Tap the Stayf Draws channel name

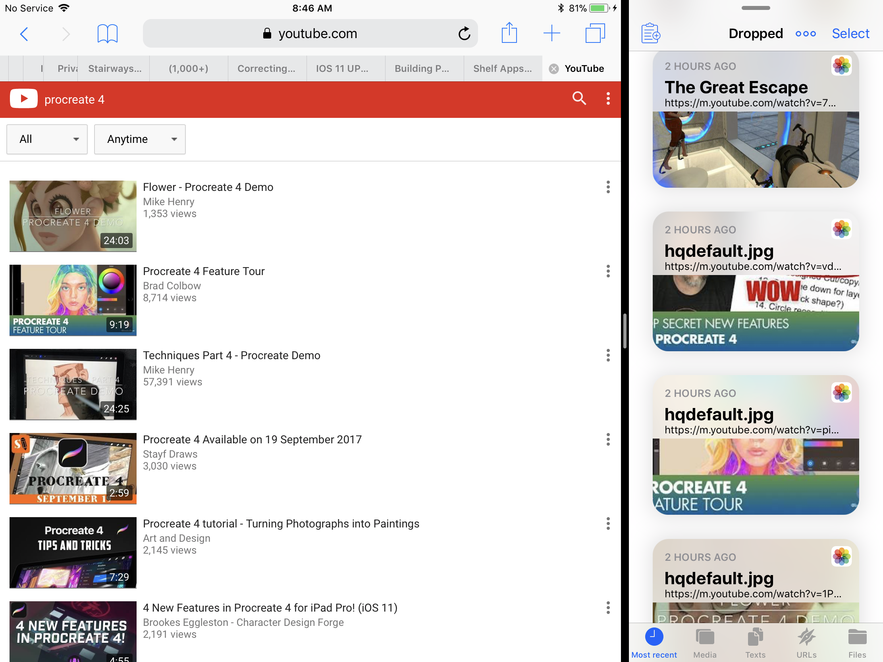(x=170, y=454)
